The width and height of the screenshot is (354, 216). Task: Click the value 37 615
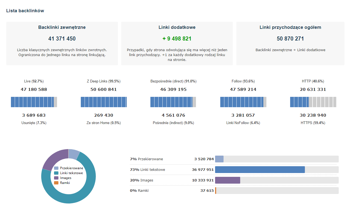click(207, 191)
